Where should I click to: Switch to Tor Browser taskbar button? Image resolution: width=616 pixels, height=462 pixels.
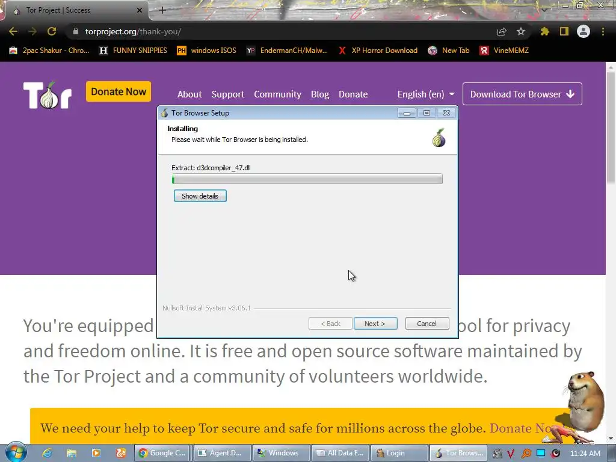(458, 453)
